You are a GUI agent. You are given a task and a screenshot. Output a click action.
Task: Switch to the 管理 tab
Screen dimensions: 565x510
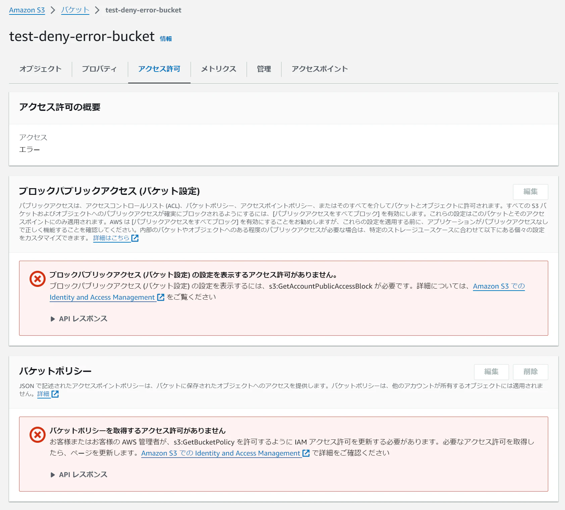[x=264, y=69]
